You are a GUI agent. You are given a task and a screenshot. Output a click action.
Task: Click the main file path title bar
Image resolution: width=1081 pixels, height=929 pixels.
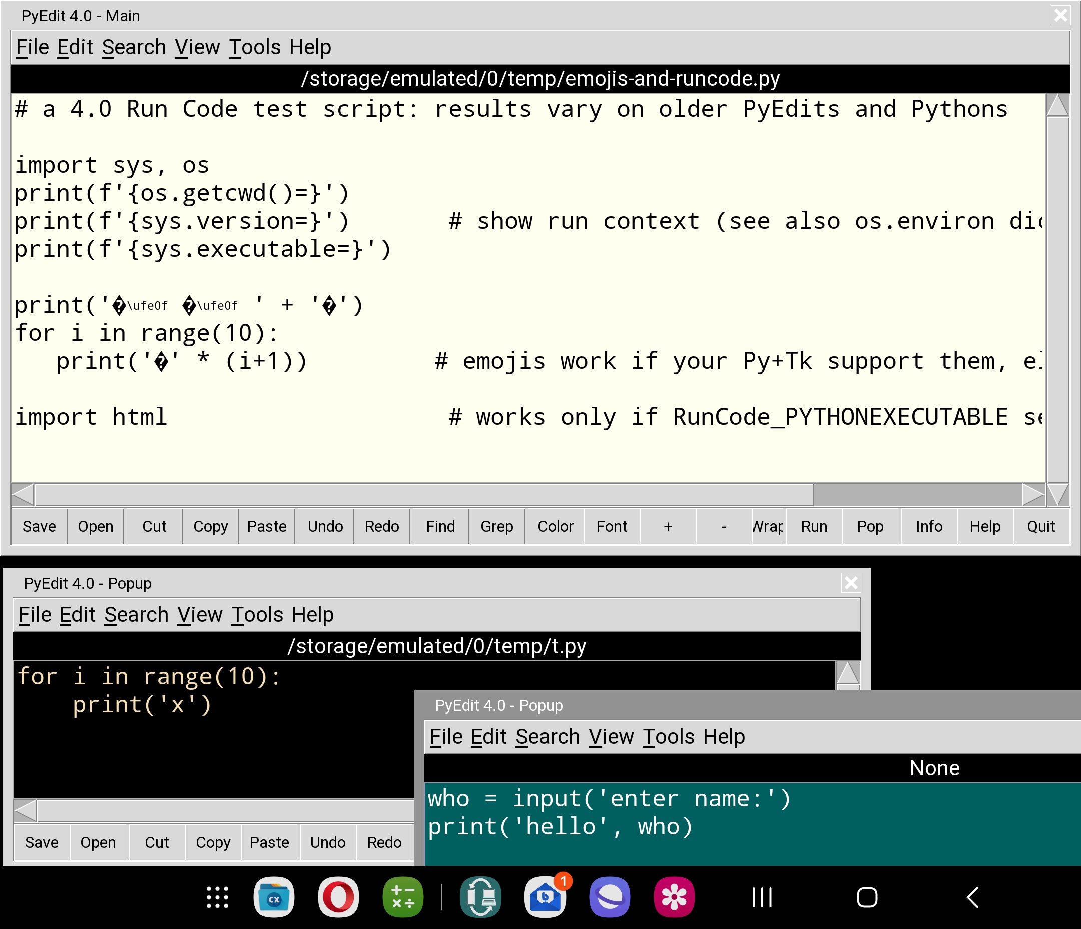(540, 78)
